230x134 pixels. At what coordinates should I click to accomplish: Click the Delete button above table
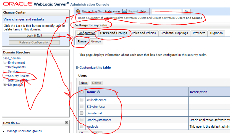click(x=96, y=83)
